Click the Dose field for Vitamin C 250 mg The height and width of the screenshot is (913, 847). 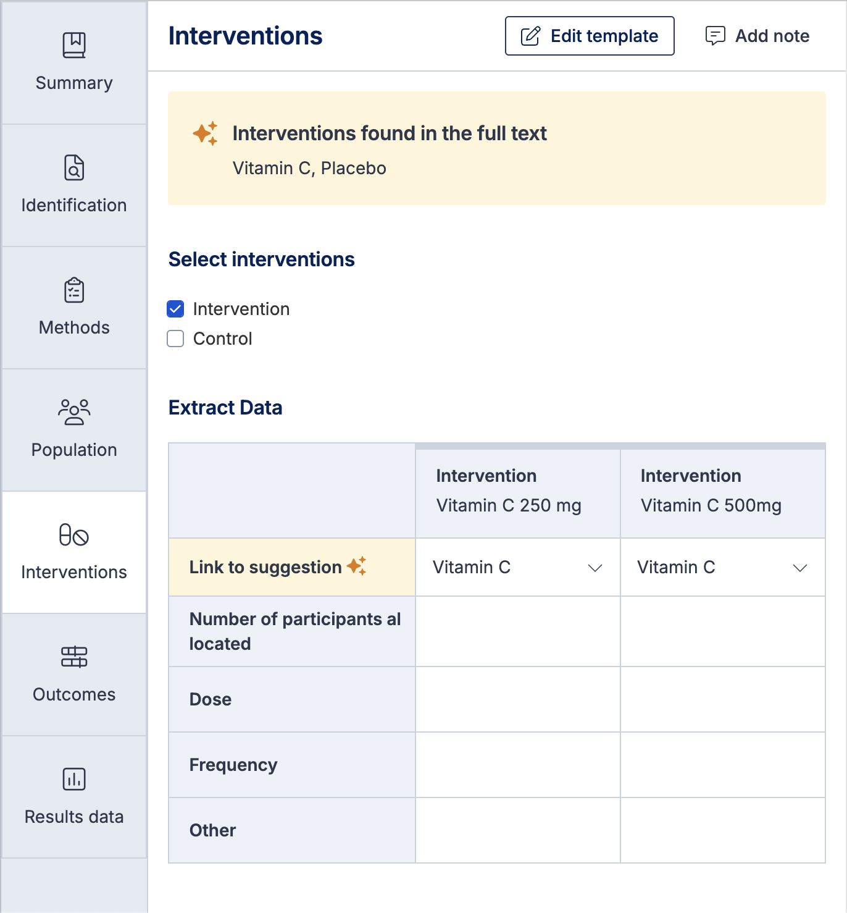pyautogui.click(x=517, y=699)
